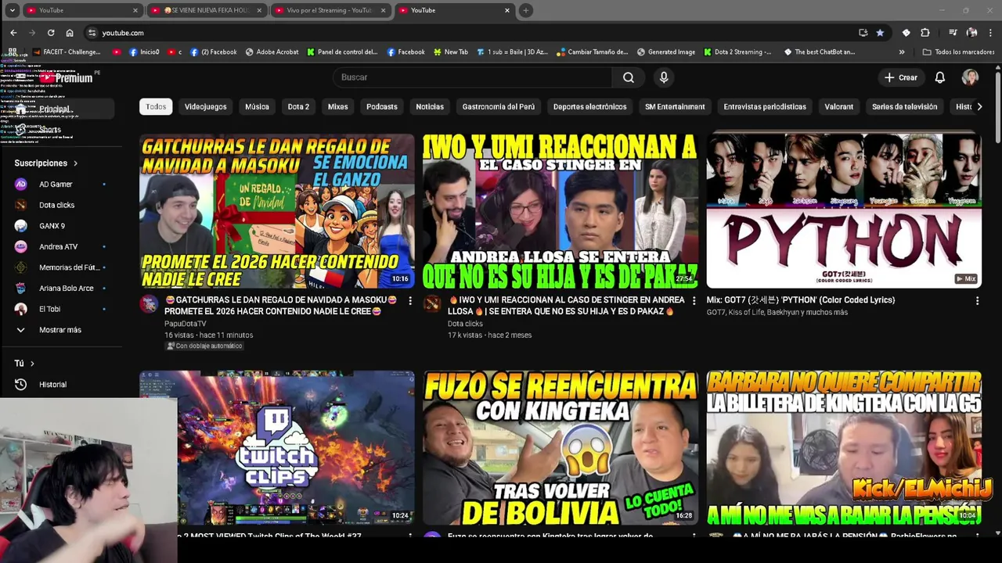This screenshot has width=1002, height=563.
Task: Open the Adobe Acrobat bookmark
Action: [272, 52]
